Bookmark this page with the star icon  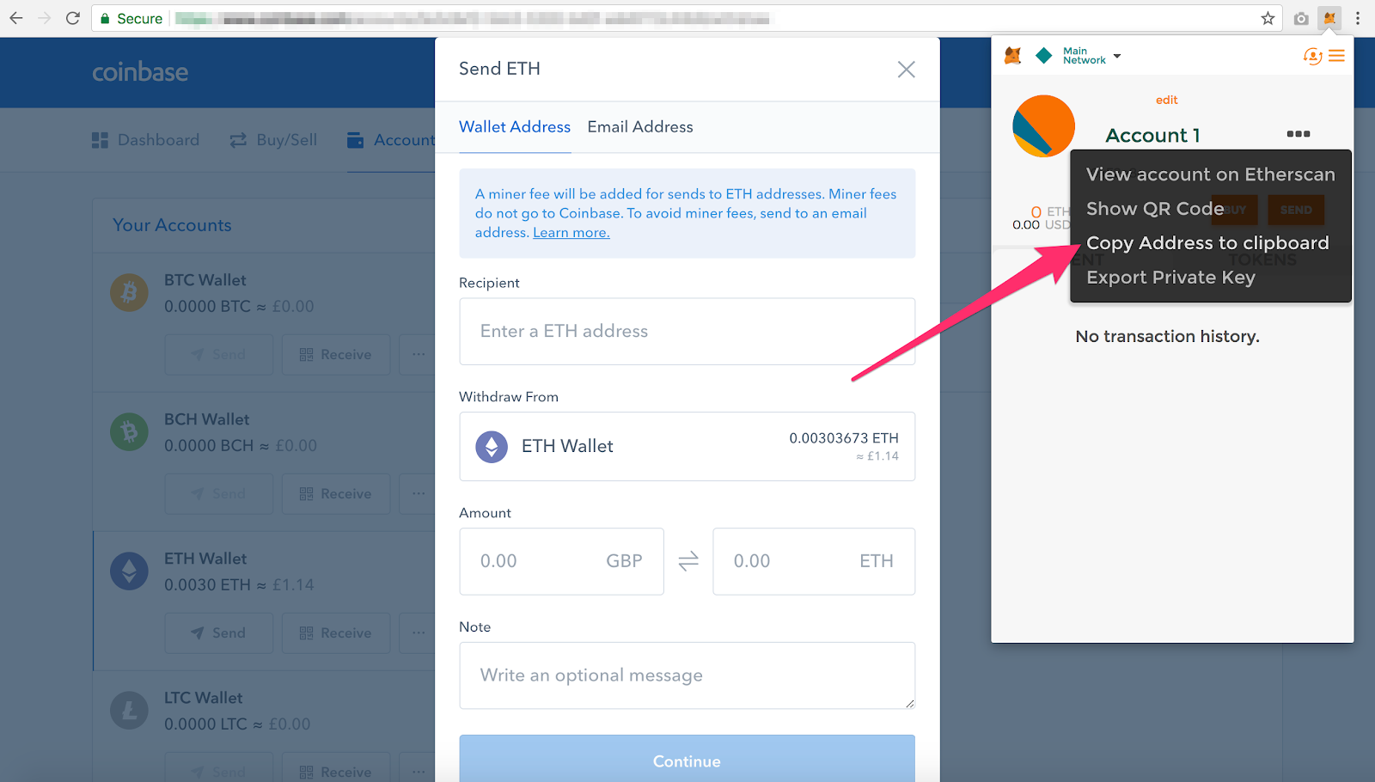[1268, 18]
